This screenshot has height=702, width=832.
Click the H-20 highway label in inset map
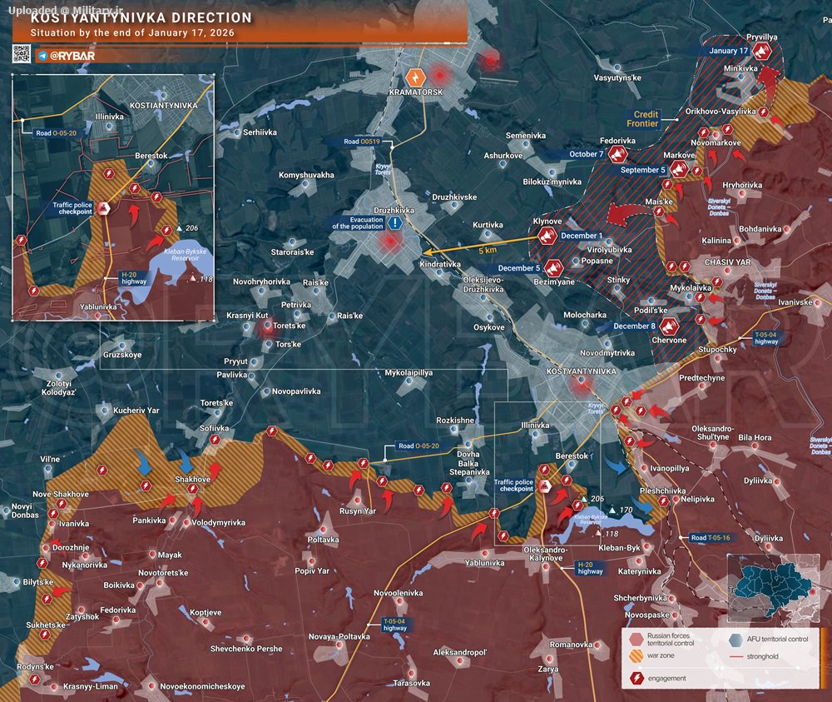coord(133,278)
